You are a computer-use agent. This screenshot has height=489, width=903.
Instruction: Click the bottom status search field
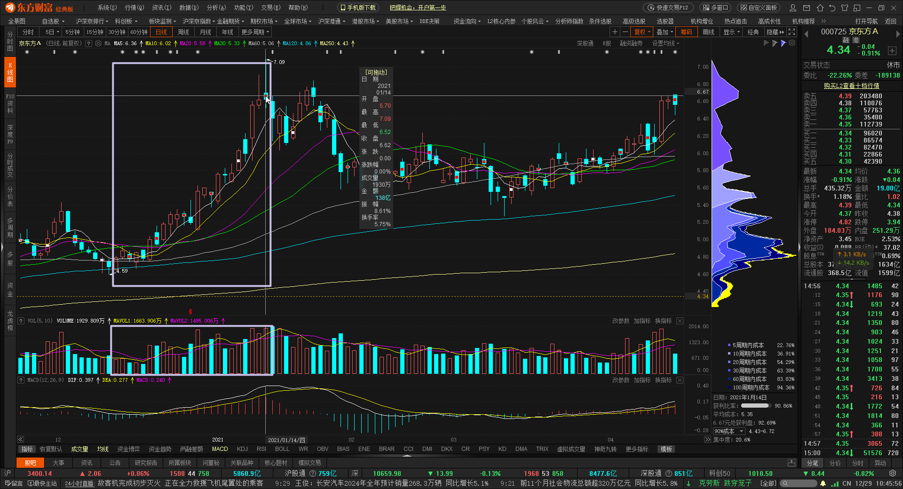(x=799, y=483)
